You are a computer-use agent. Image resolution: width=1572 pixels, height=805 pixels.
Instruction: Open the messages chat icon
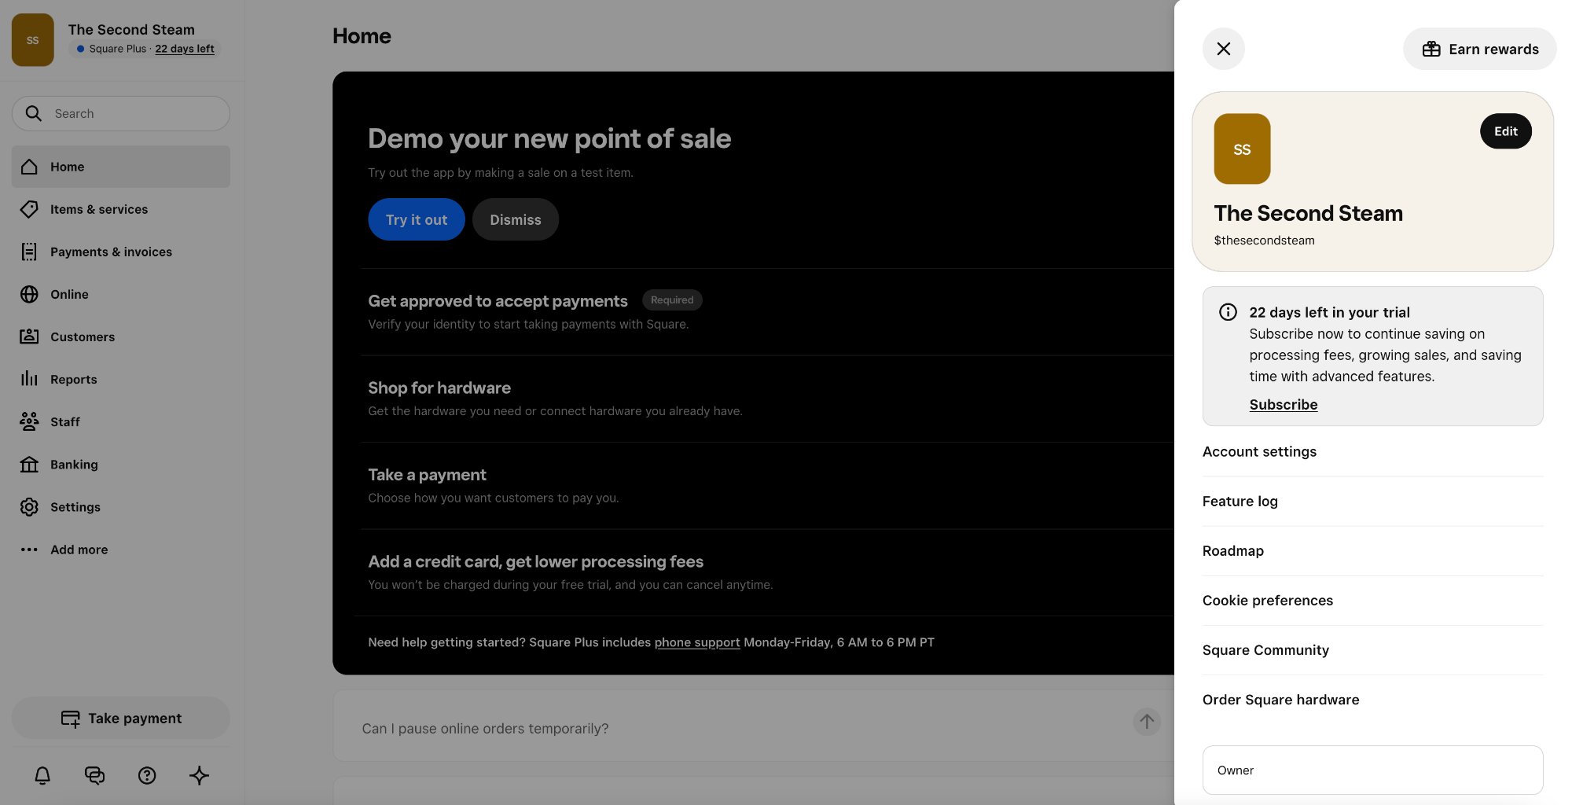pyautogui.click(x=94, y=776)
